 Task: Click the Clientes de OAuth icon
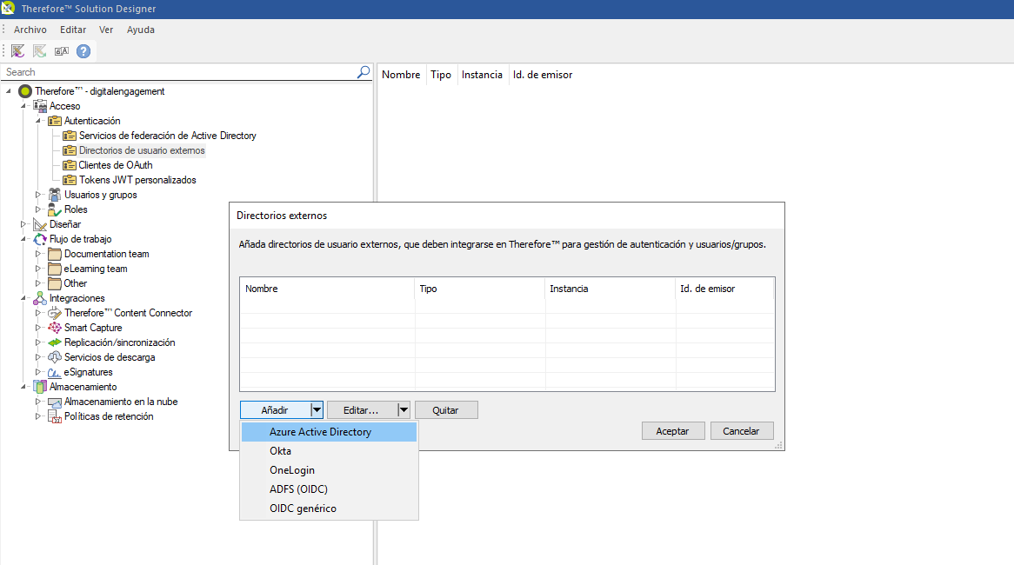coord(70,165)
